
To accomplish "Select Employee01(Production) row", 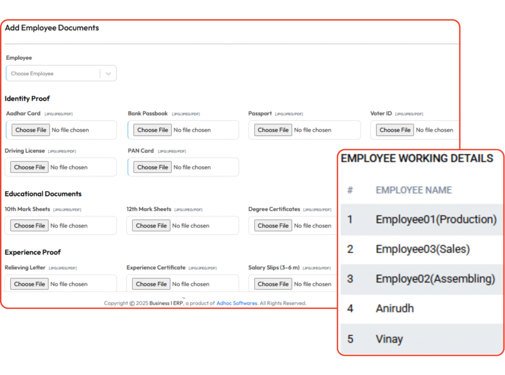I will pos(436,219).
